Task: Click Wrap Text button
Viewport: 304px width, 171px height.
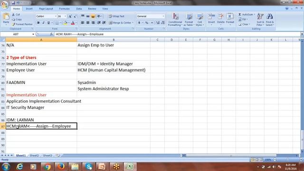Action: pyautogui.click(x=116, y=16)
